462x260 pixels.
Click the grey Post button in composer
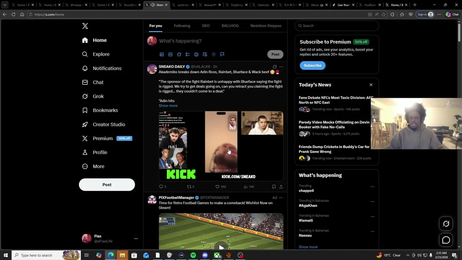pos(275,54)
